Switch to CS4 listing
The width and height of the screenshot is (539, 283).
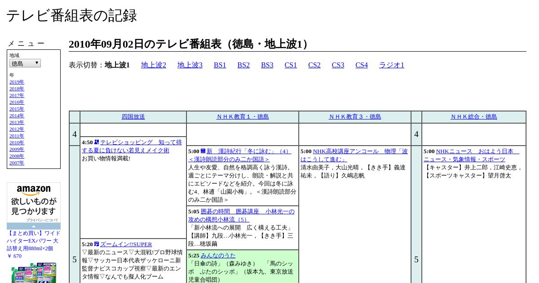pos(362,65)
